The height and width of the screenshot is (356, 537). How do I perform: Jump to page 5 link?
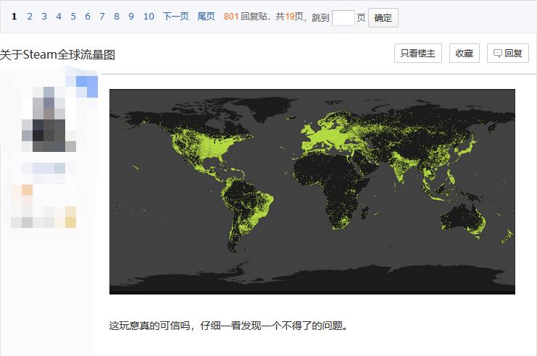point(73,17)
